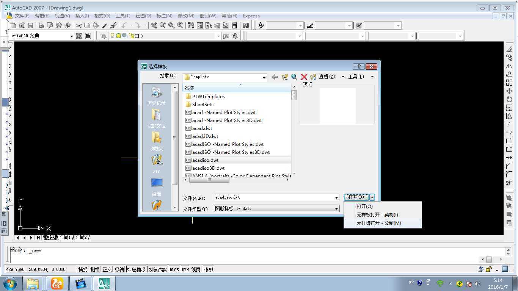Open the 绘图(D) menu

(x=143, y=16)
